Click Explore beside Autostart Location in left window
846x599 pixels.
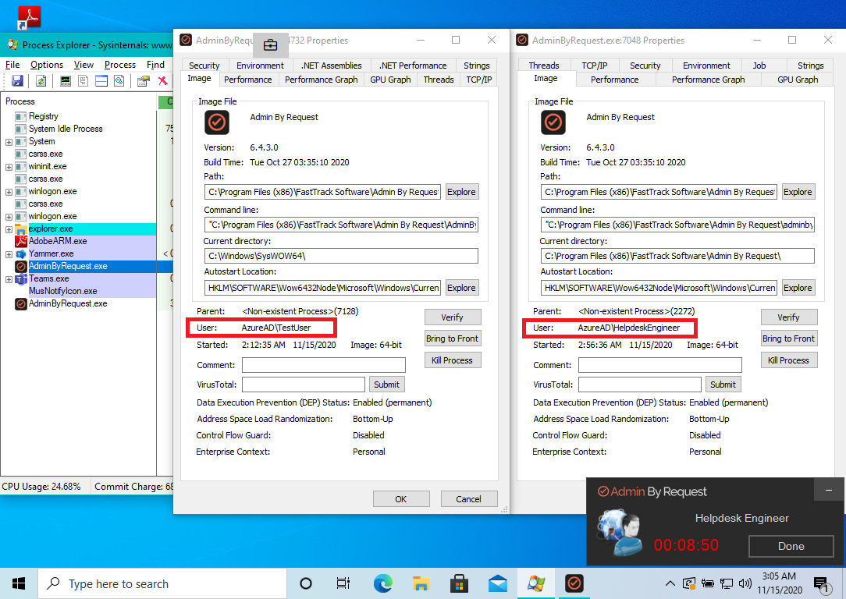461,288
